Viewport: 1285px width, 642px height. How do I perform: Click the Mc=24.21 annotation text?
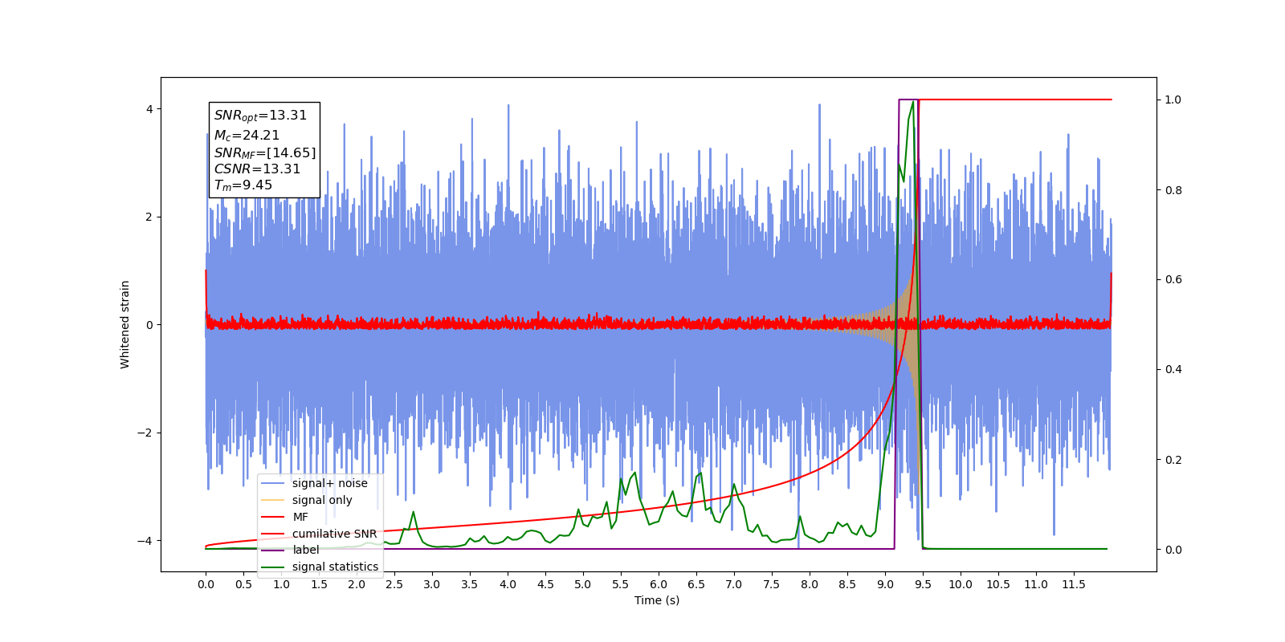pyautogui.click(x=247, y=136)
